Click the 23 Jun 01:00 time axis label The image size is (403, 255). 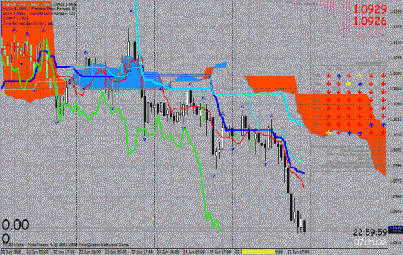click(90, 252)
